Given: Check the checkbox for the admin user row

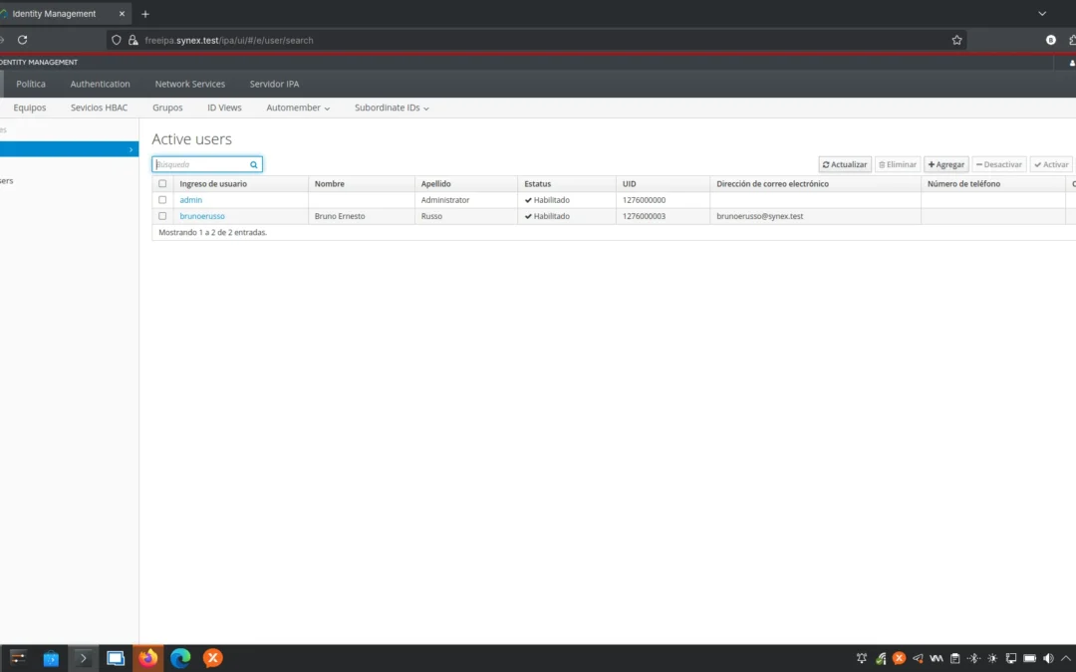Looking at the screenshot, I should 162,199.
